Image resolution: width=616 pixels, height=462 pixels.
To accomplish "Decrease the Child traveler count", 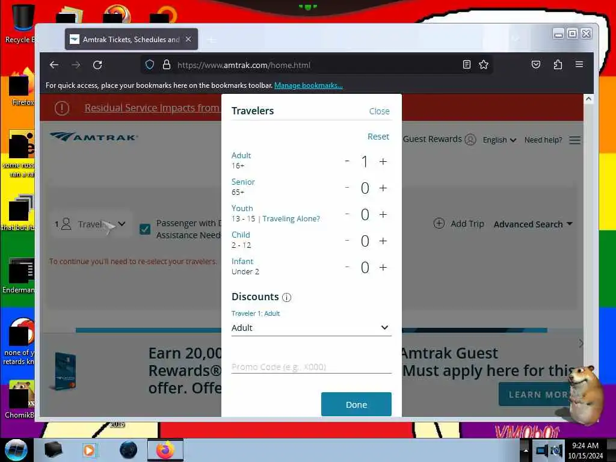I will pos(347,241).
